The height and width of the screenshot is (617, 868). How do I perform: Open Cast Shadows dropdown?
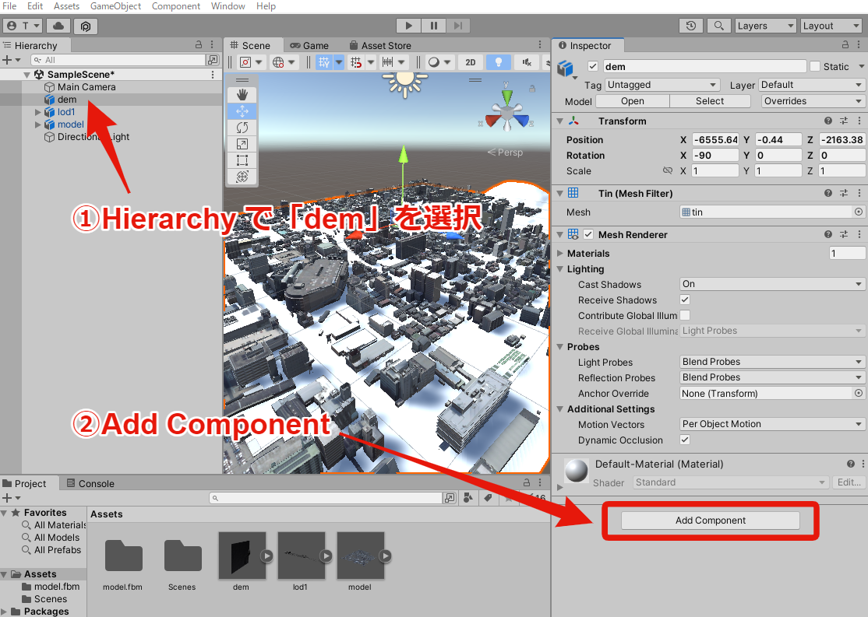coord(772,284)
